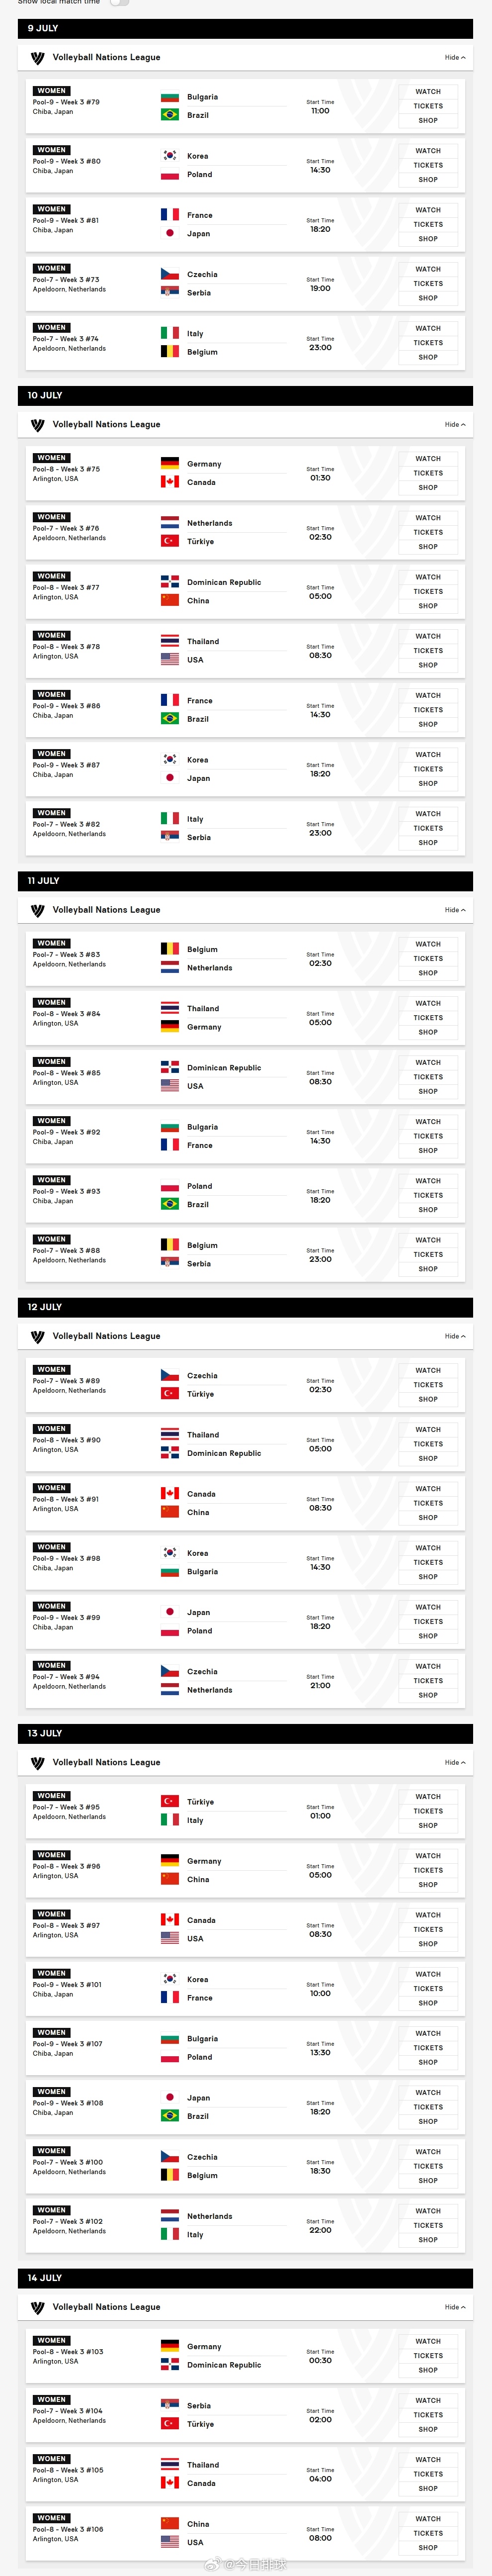Click the Volleyball Nations League logo under 11 July

[38, 910]
